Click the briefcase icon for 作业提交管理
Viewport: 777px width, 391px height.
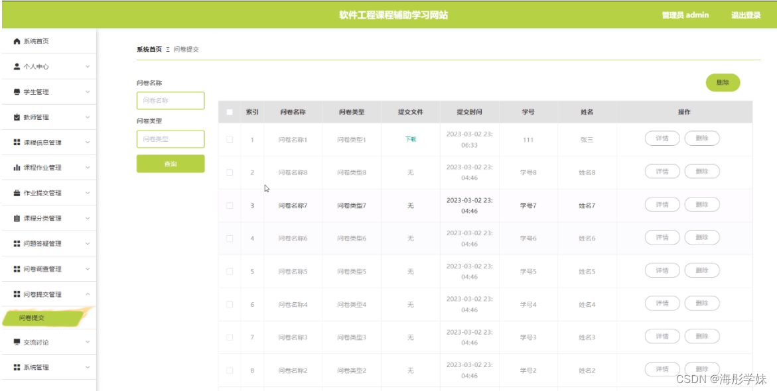click(x=17, y=193)
